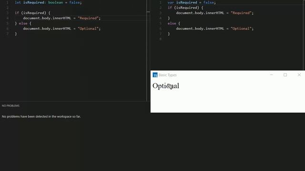
Task: Minimize the Basic Types window
Action: click(x=271, y=75)
